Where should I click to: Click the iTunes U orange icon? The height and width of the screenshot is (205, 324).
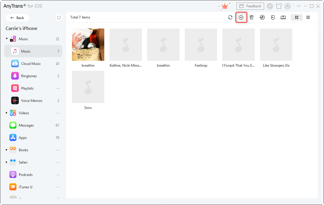tap(13, 187)
